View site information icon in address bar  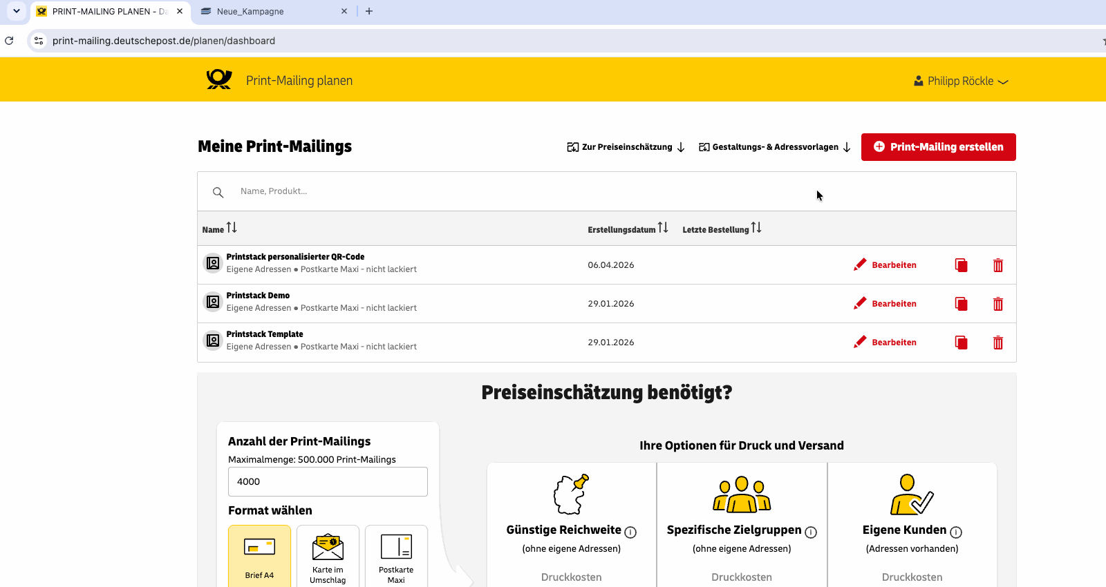pyautogui.click(x=39, y=41)
